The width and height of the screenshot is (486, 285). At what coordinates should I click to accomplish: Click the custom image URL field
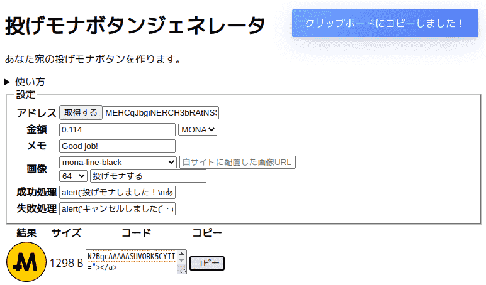click(237, 163)
